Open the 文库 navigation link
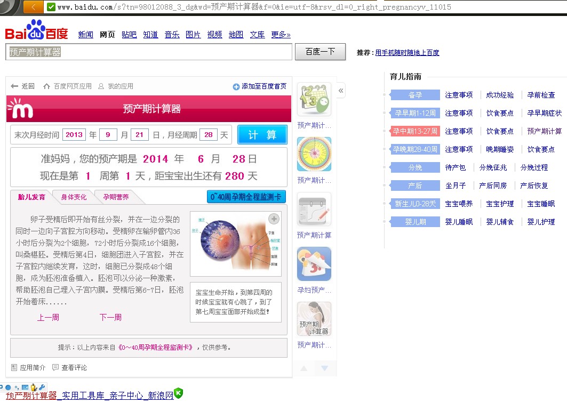 point(258,34)
